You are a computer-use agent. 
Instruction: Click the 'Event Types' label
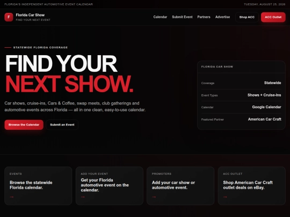(209, 95)
